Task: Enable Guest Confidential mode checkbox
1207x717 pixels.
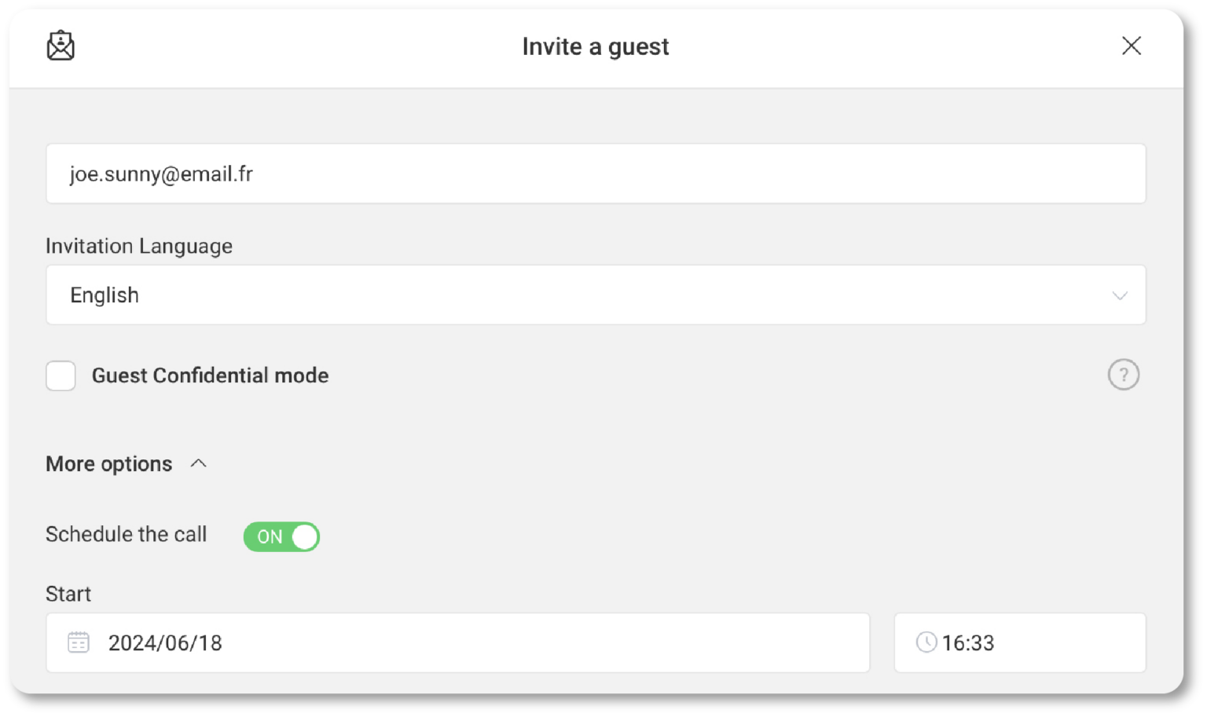Action: (61, 375)
